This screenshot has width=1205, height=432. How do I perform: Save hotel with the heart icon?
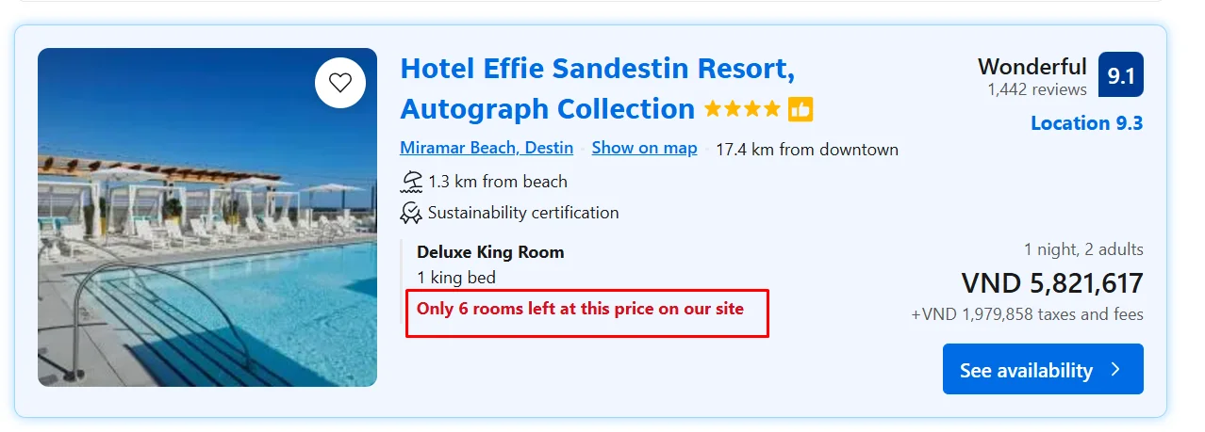click(340, 83)
